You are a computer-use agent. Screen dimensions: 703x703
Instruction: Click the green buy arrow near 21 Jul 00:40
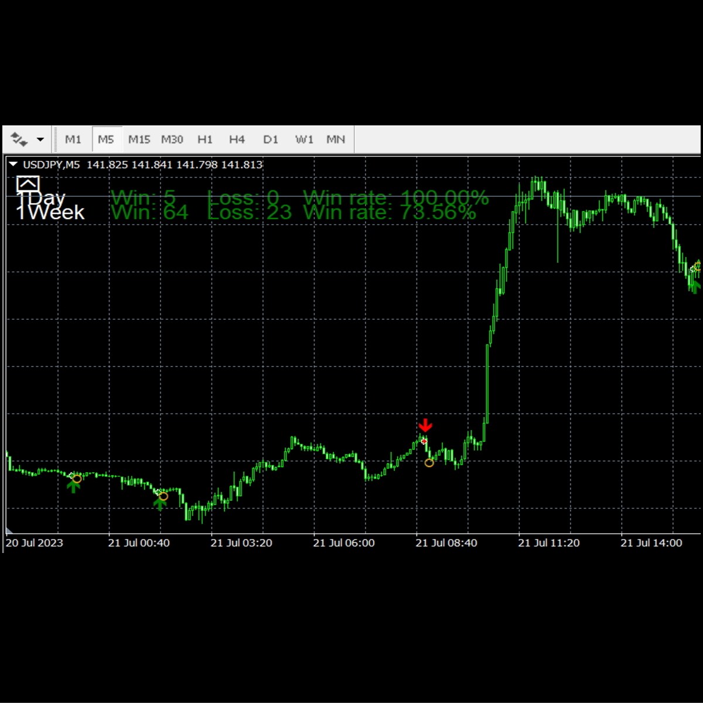point(160,503)
